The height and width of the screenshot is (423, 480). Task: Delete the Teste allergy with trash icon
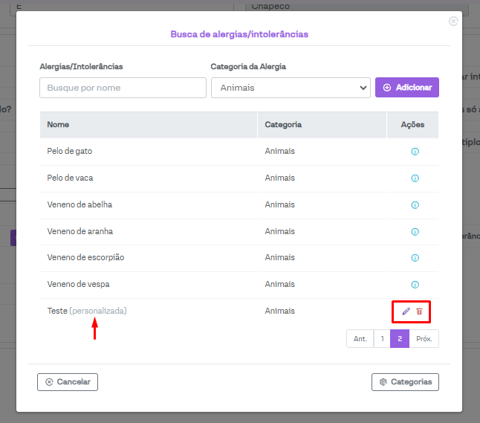419,311
